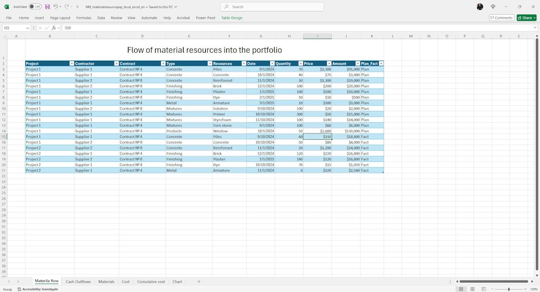Add a new sheet with plus icon

coord(199,282)
